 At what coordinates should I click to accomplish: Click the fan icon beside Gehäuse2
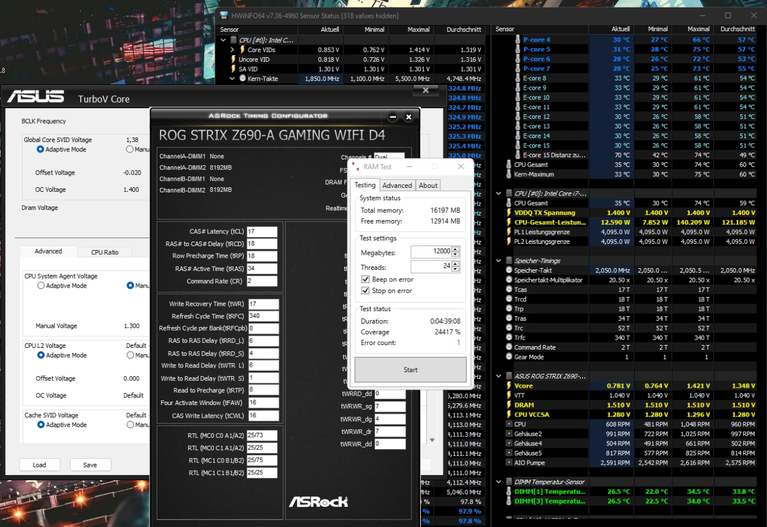509,434
